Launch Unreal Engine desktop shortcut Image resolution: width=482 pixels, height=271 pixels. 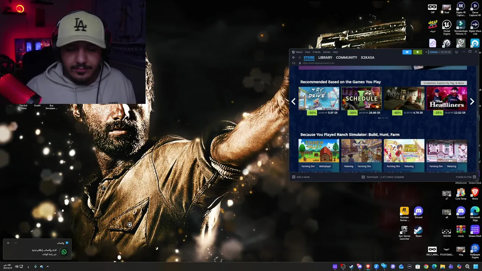[447, 27]
